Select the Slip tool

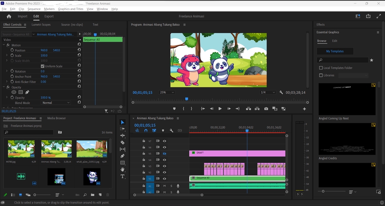click(122, 149)
